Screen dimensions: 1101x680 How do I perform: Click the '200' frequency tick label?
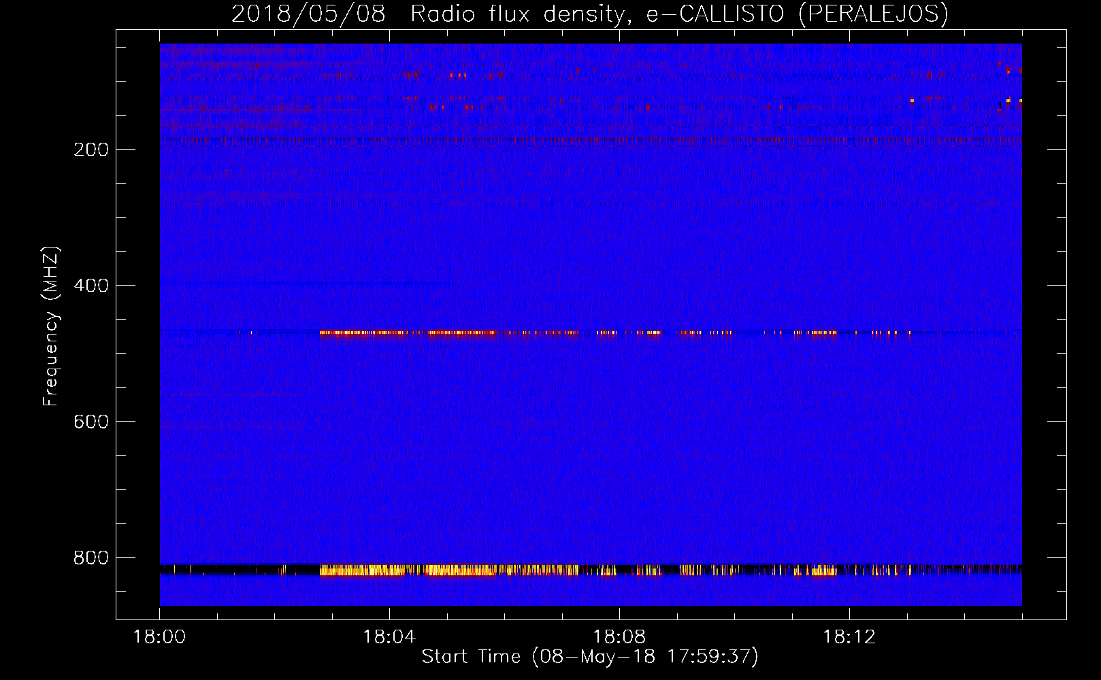pos(91,150)
